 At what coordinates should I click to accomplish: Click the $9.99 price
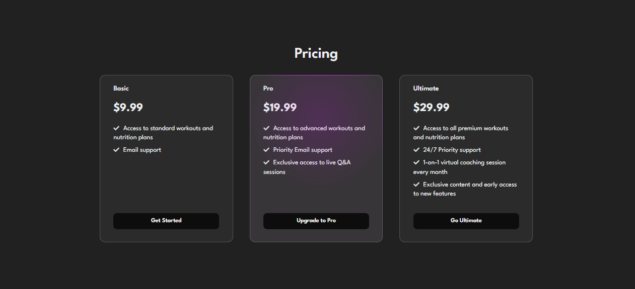pos(128,107)
